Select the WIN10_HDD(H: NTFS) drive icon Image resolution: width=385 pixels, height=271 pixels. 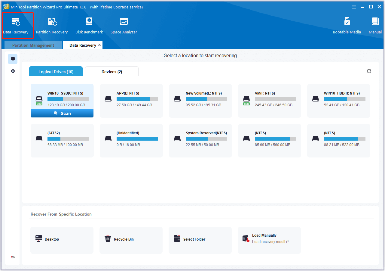[316, 98]
